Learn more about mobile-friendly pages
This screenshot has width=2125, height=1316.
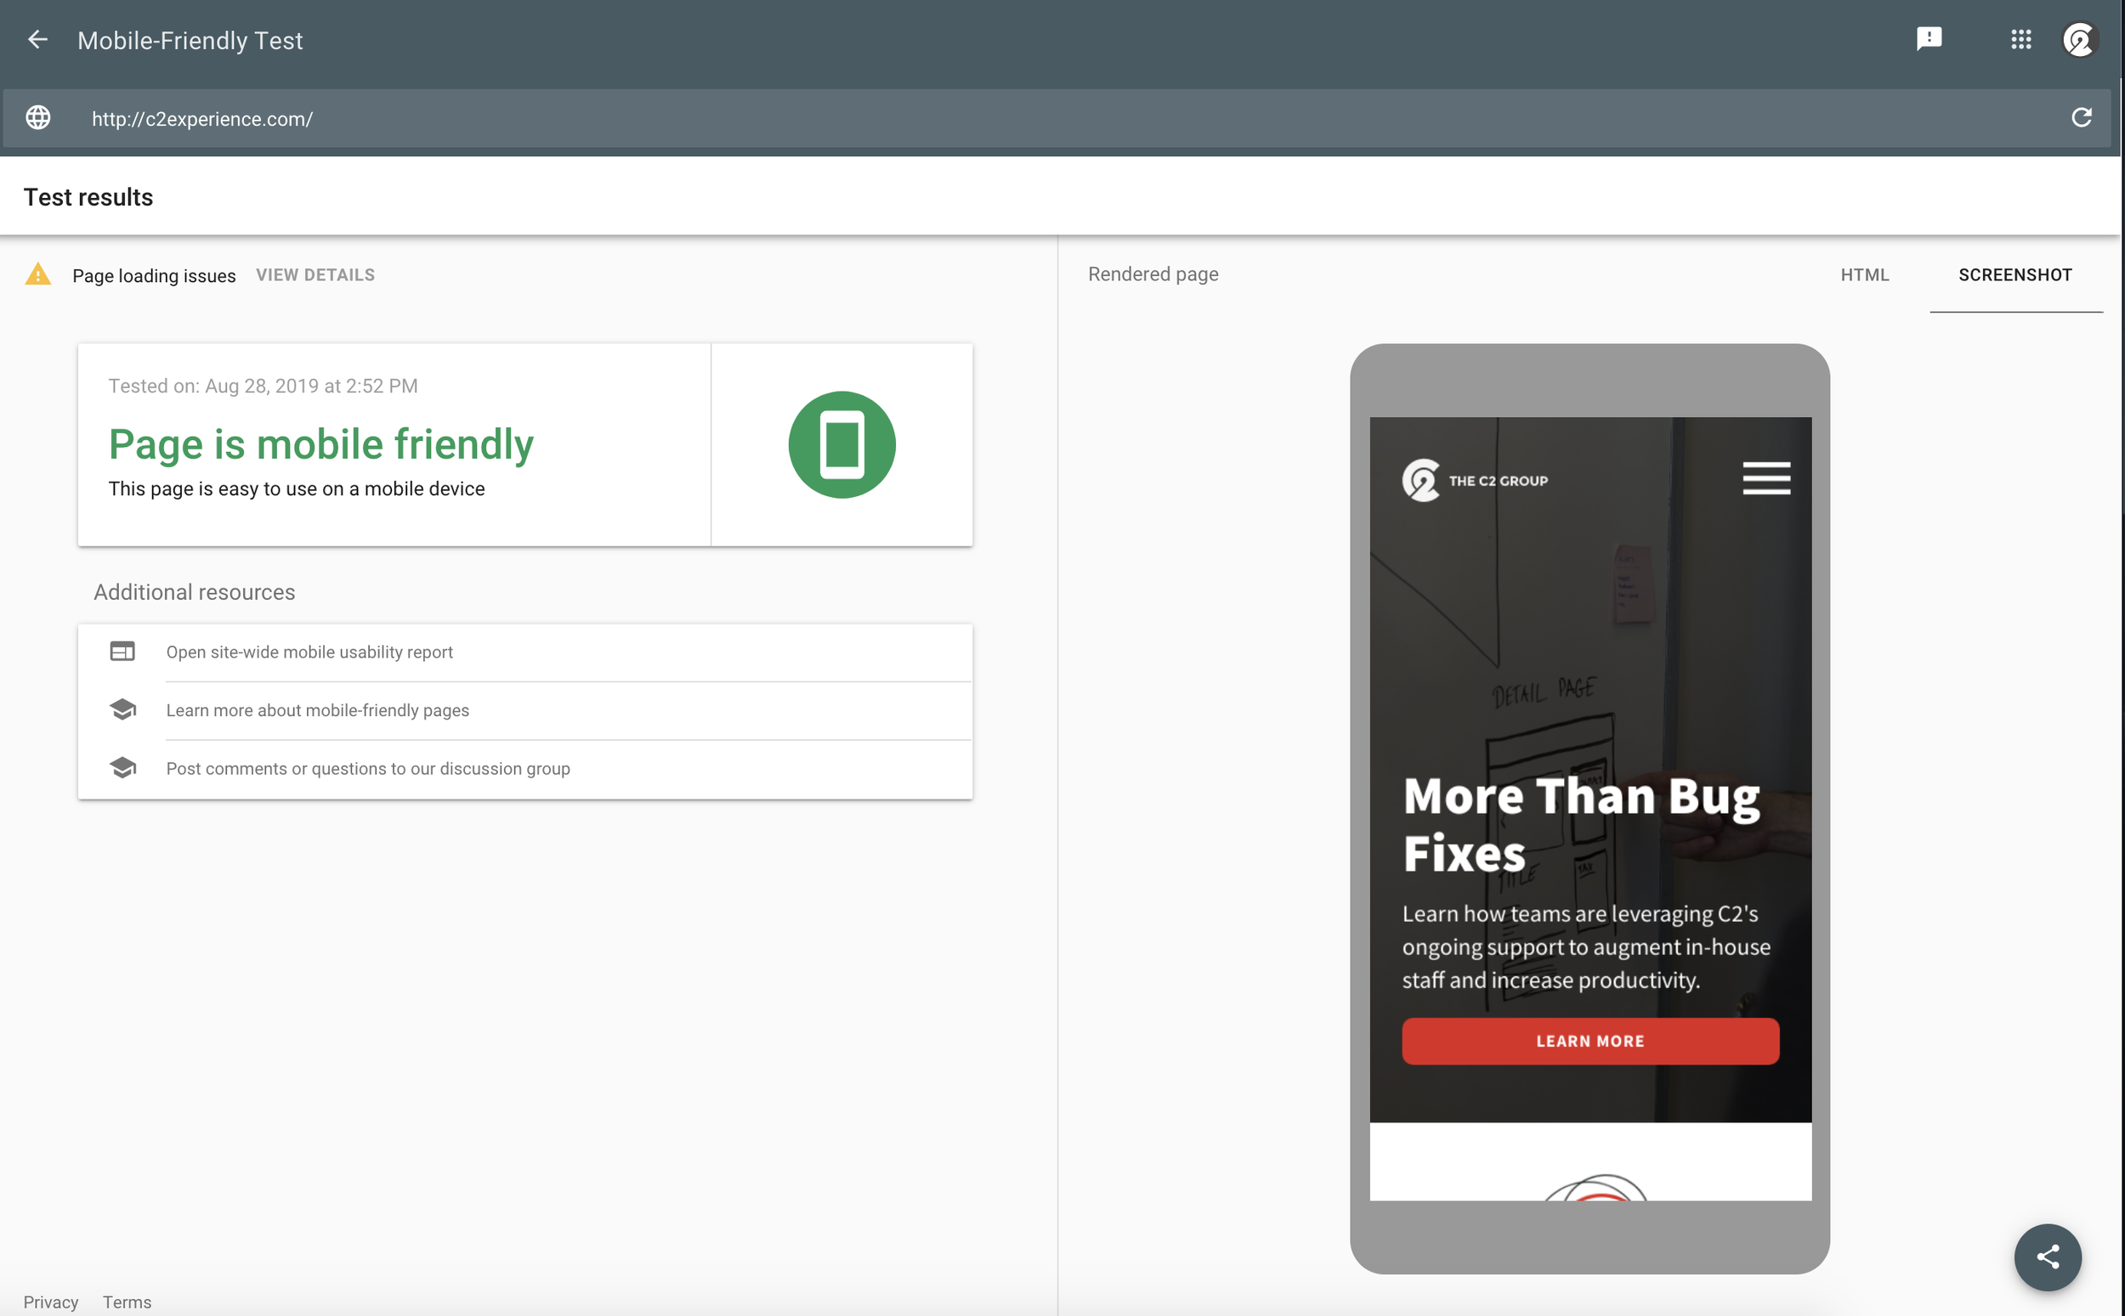click(x=317, y=710)
